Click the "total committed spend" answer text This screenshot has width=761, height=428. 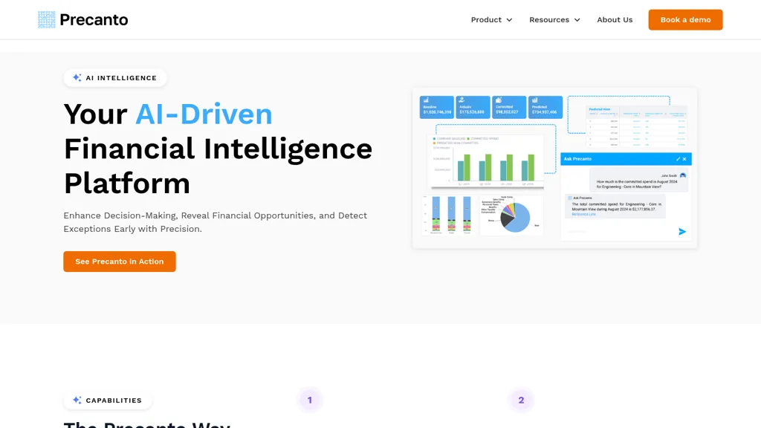pos(616,207)
